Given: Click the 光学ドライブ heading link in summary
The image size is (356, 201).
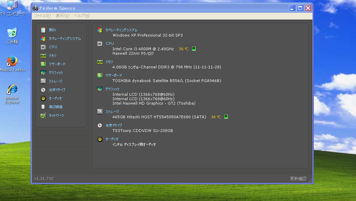Looking at the screenshot, I should click(x=114, y=125).
